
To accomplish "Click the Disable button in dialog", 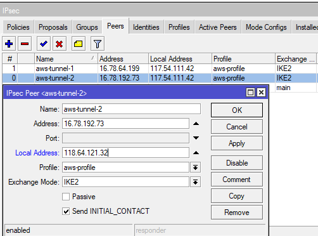I will pos(237,163).
